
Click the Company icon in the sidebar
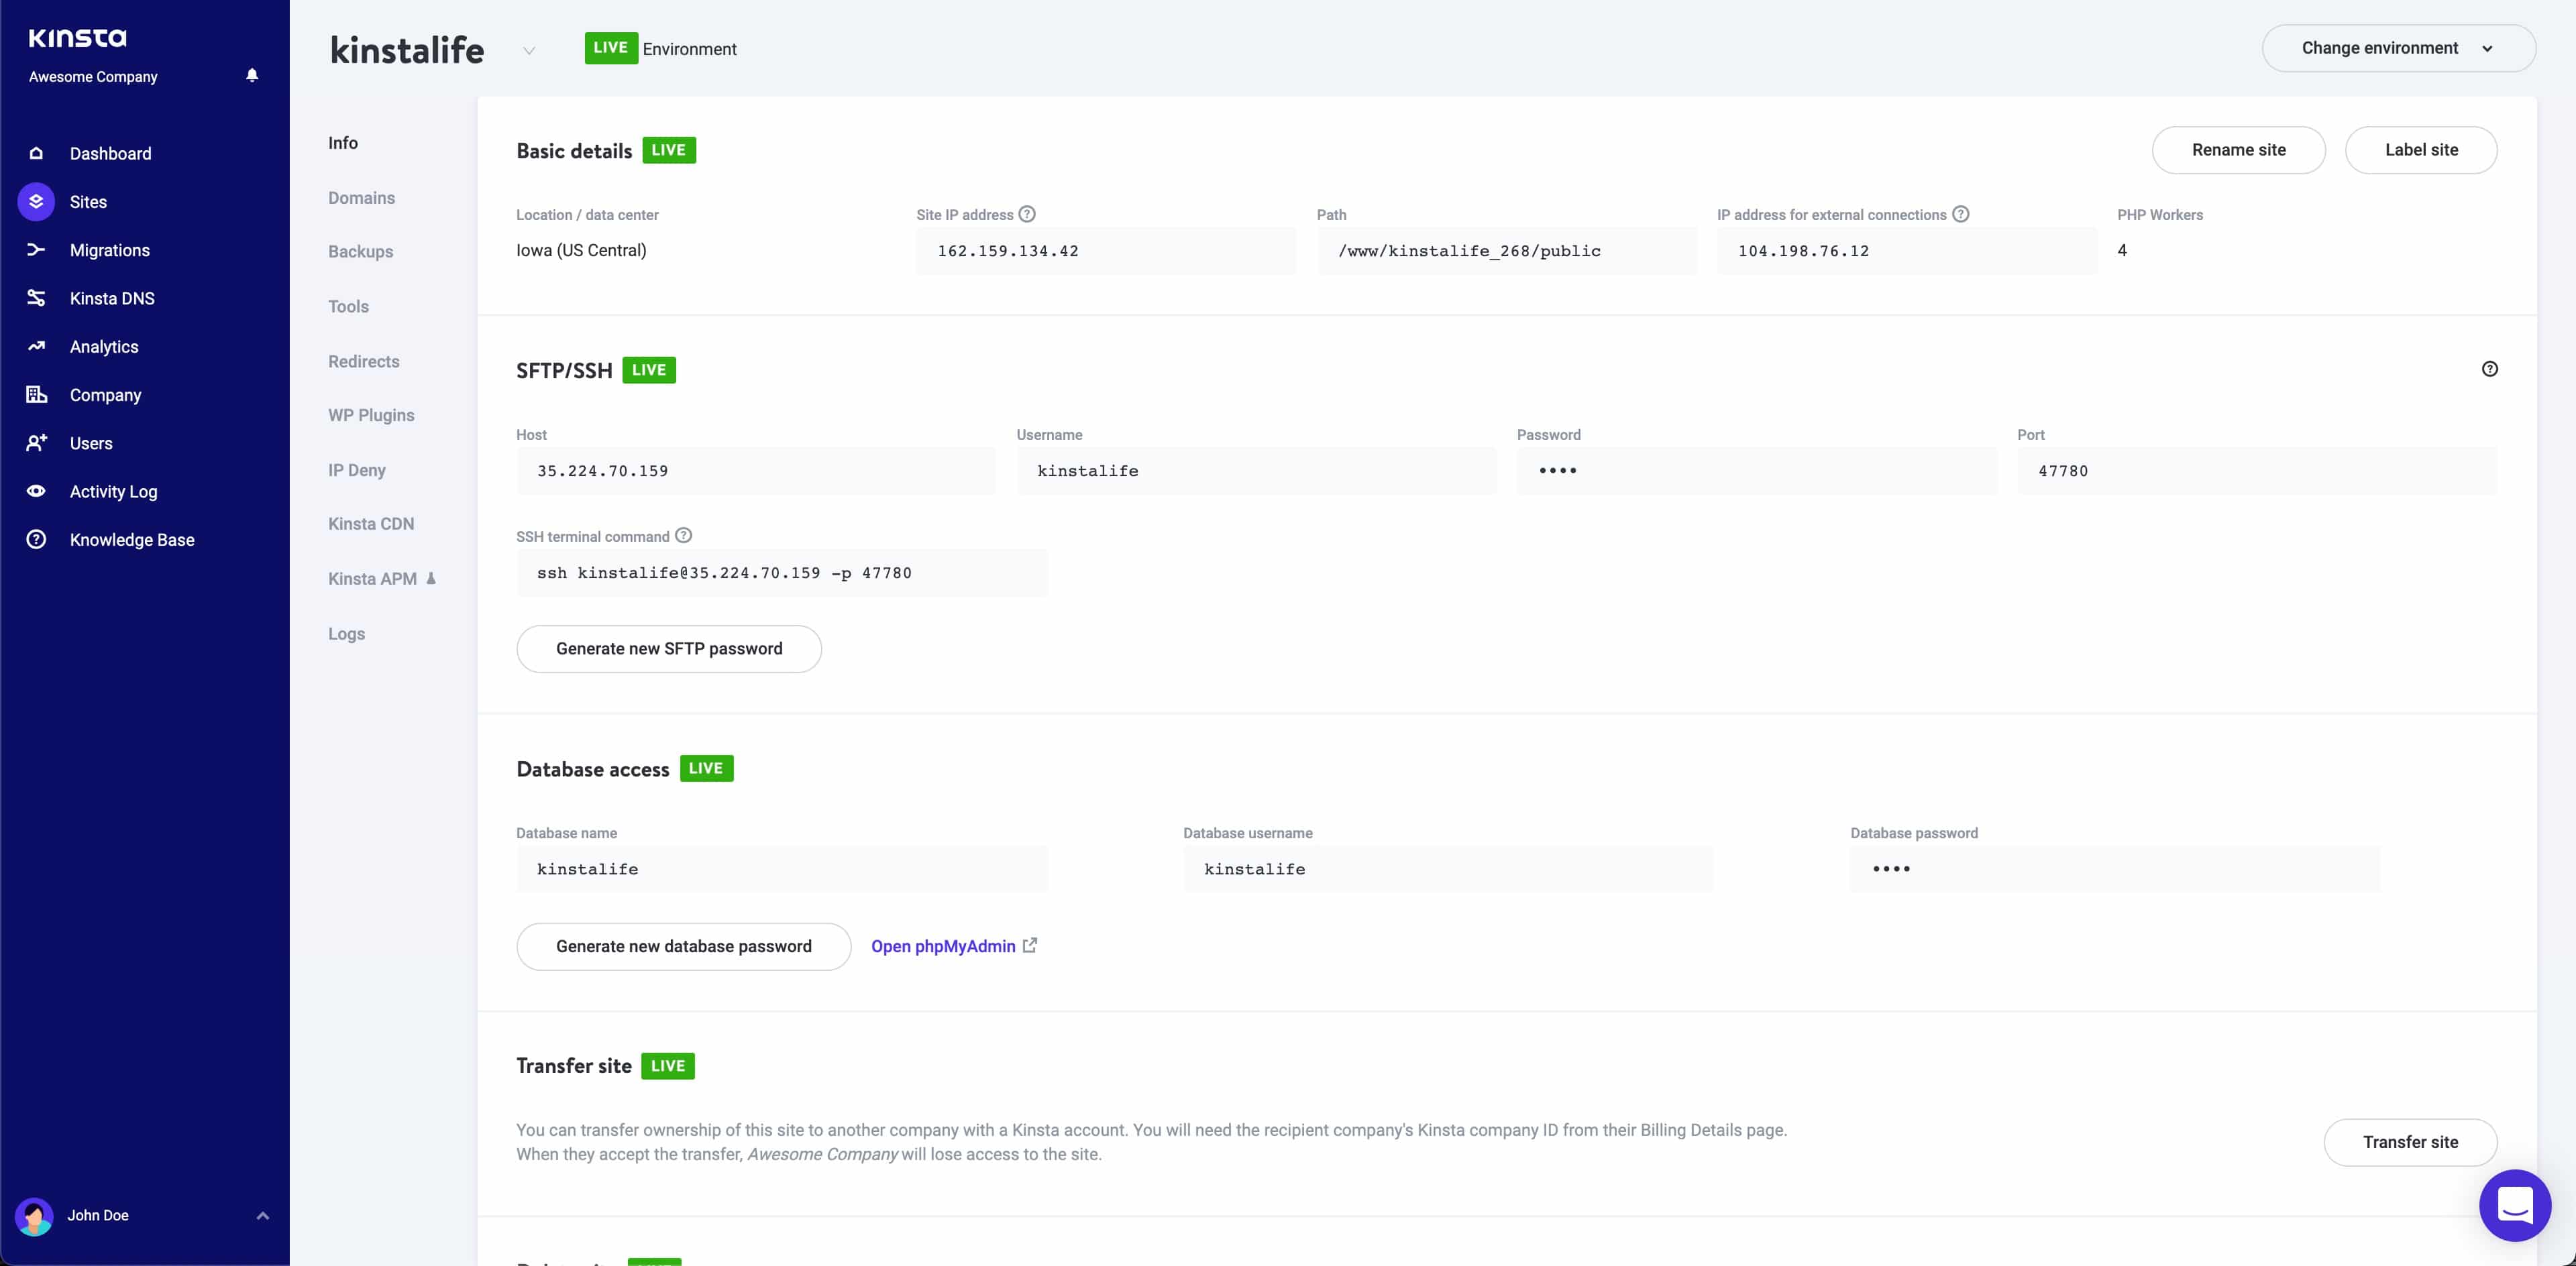(36, 395)
